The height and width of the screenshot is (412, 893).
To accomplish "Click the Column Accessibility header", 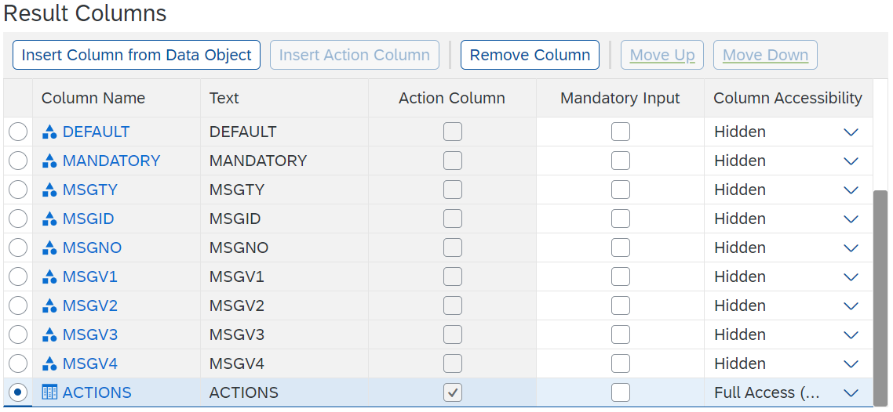I will [787, 98].
